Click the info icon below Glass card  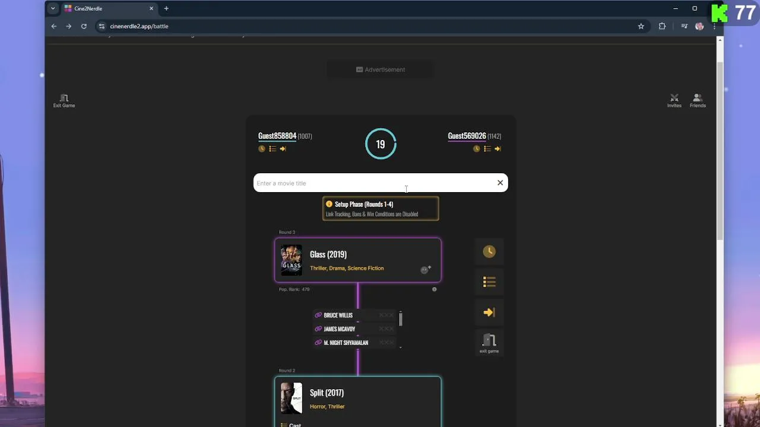coord(434,289)
